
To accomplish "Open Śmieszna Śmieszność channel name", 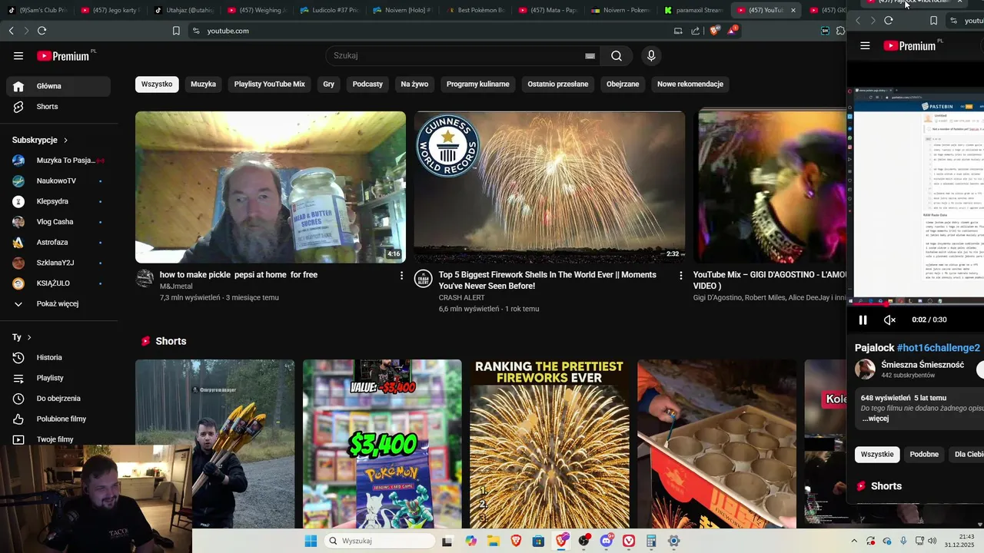I will coord(922,365).
